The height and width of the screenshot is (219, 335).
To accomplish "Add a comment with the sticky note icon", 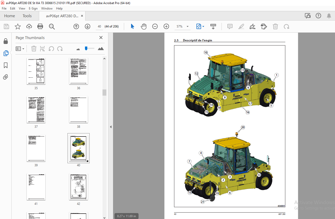I will point(230,26).
